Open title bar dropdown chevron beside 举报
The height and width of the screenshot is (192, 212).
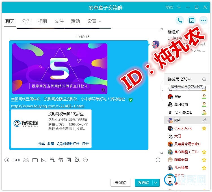pos(179,7)
